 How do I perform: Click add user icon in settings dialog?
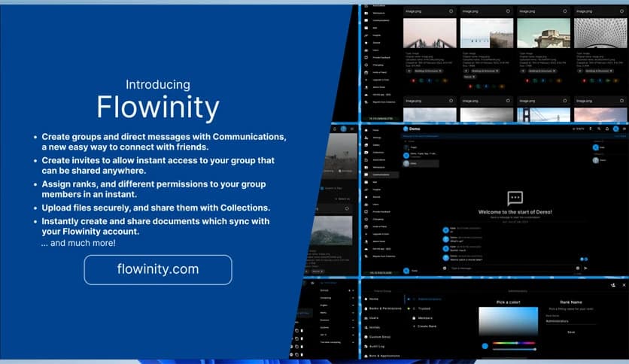point(614,285)
